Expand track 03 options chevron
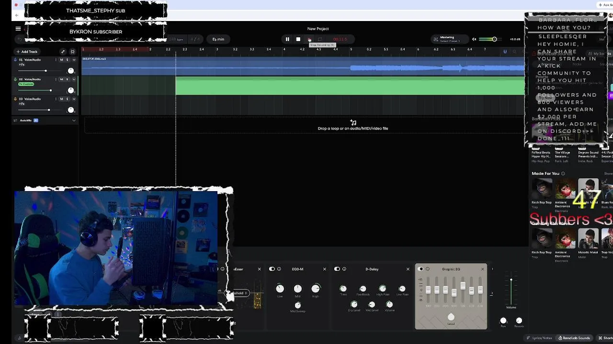The image size is (613, 344). [74, 99]
